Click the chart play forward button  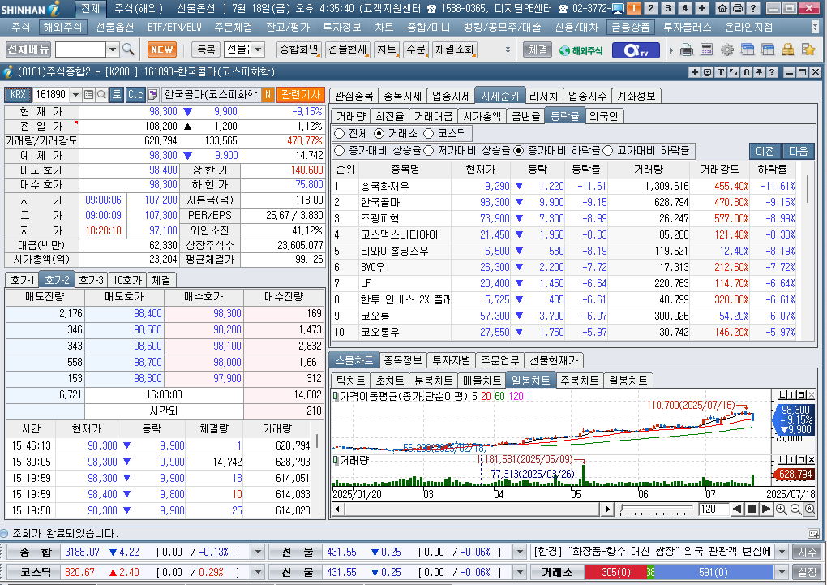pos(766,509)
